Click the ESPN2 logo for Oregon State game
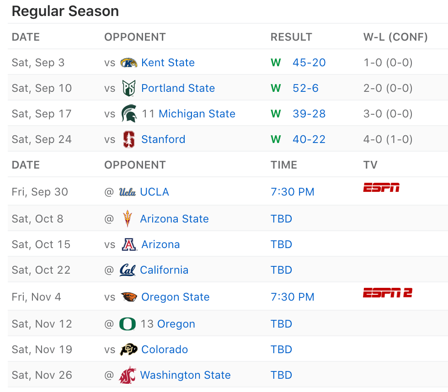 (388, 293)
